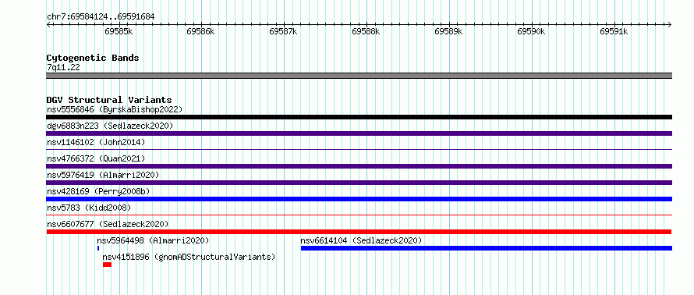The width and height of the screenshot is (694, 295).
Task: Click the 69591k ruler label
Action: [x=614, y=31]
